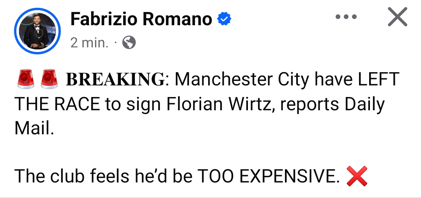
Task: Click the red cross mark emoji
Action: (x=357, y=176)
